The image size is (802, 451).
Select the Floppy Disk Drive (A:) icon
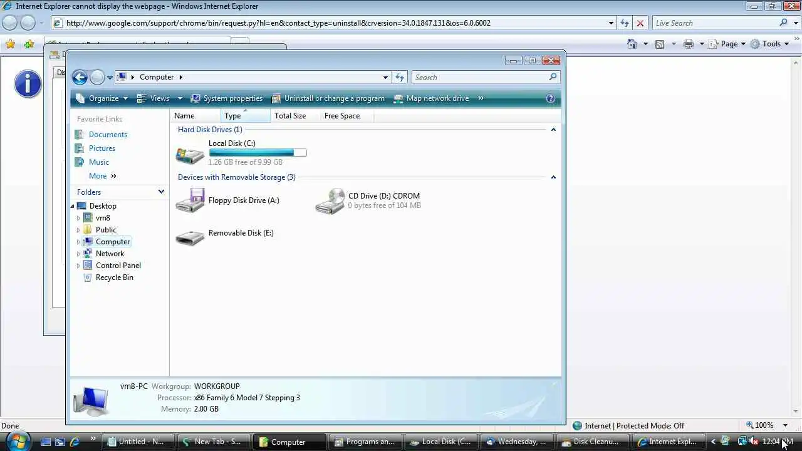[190, 200]
